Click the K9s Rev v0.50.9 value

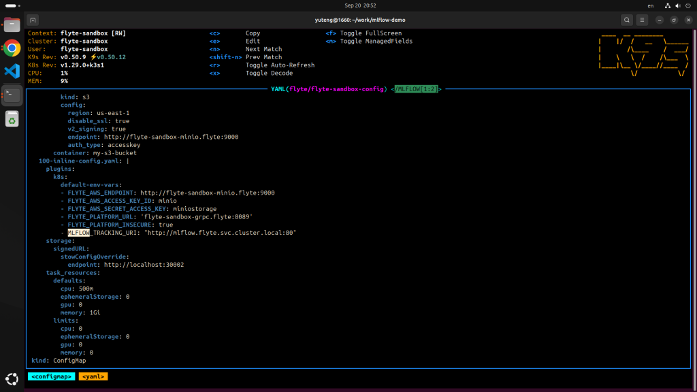click(x=74, y=57)
